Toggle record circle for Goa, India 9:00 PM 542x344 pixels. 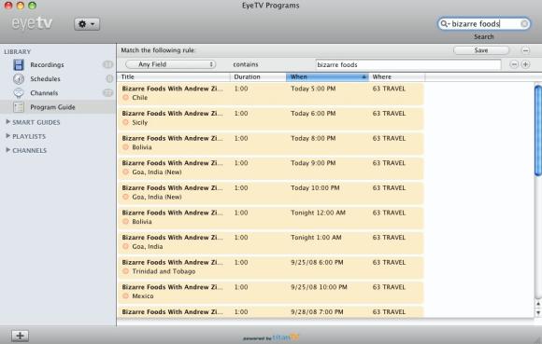click(x=125, y=172)
